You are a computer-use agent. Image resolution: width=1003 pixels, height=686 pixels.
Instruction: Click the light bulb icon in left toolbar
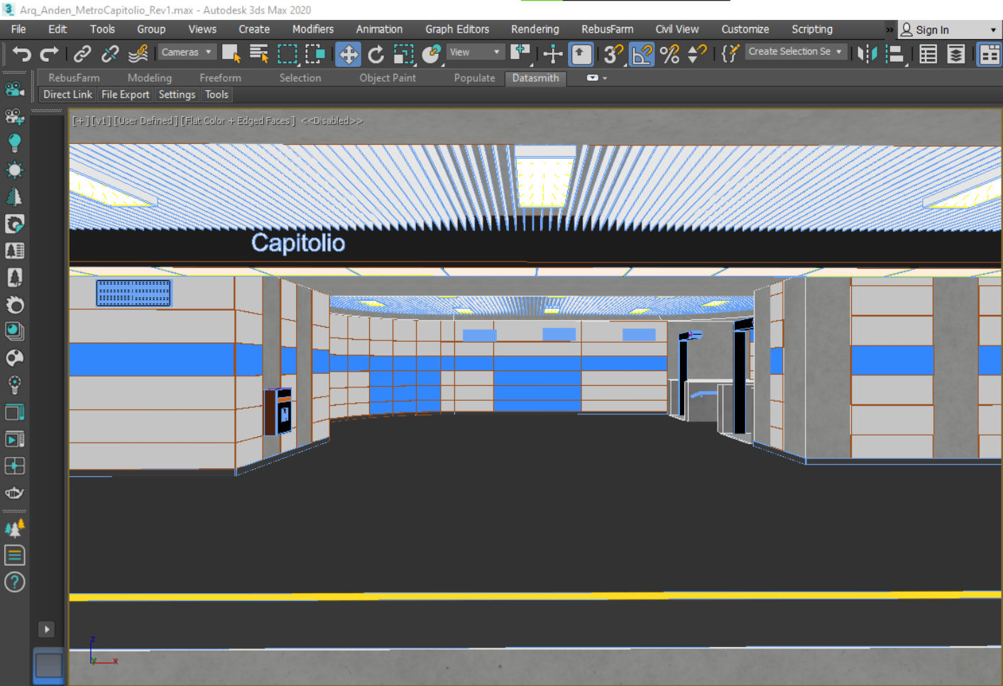(x=14, y=143)
